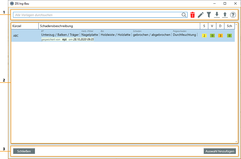Click the S column header
Viewport: 241px width, 159px height.
click(204, 26)
